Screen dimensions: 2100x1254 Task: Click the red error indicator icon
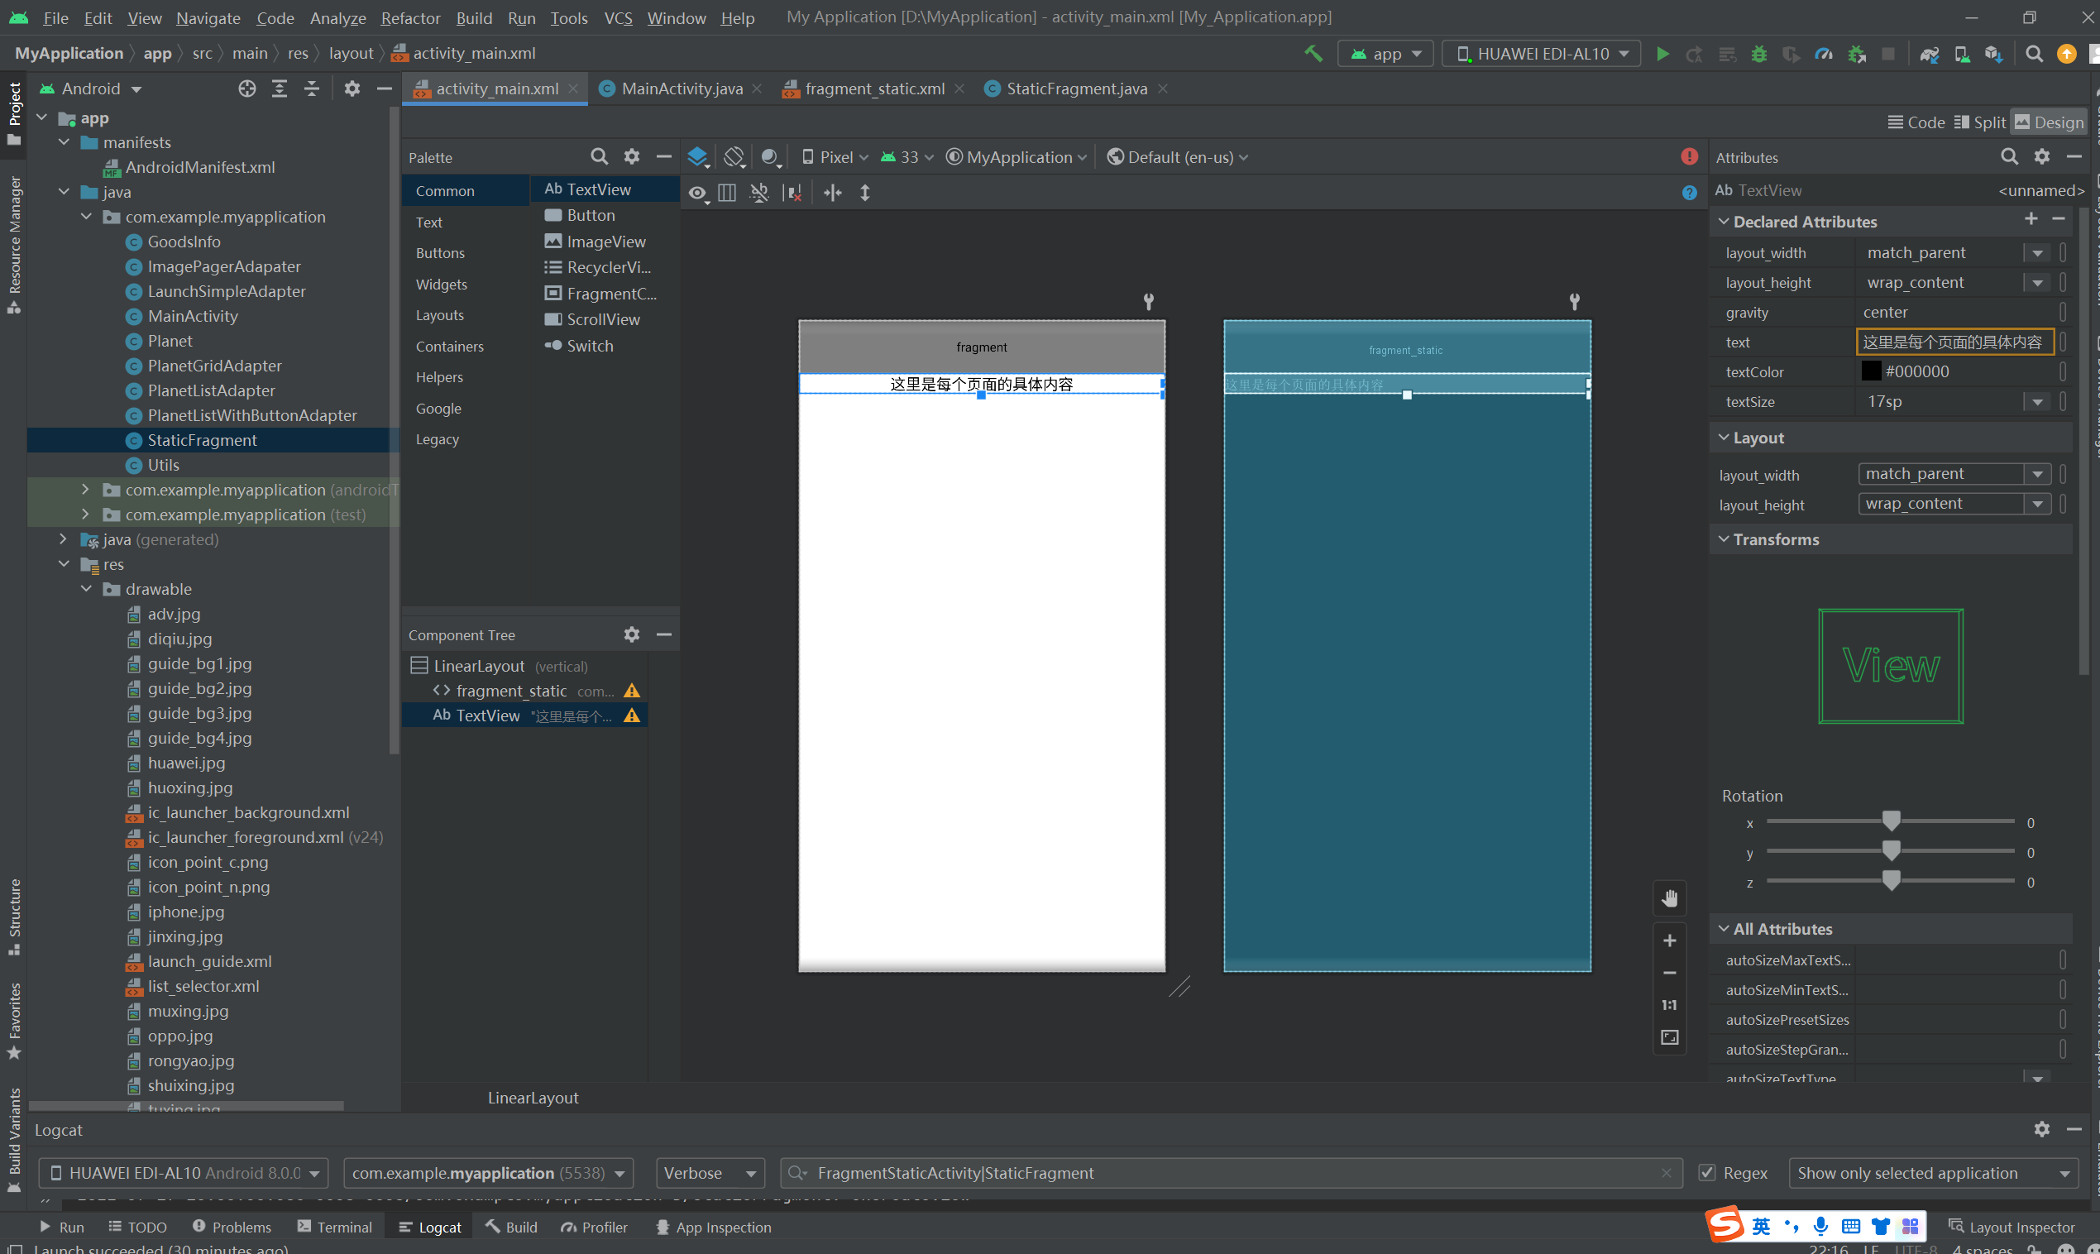[x=1689, y=157]
